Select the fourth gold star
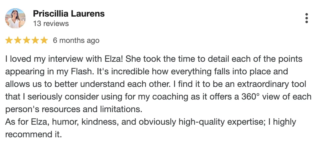316x145 pixels. click(x=35, y=40)
